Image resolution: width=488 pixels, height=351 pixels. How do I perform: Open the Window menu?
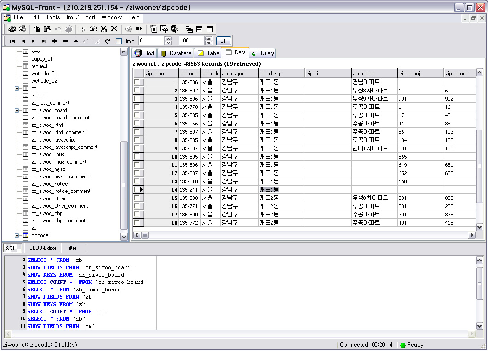(x=112, y=17)
